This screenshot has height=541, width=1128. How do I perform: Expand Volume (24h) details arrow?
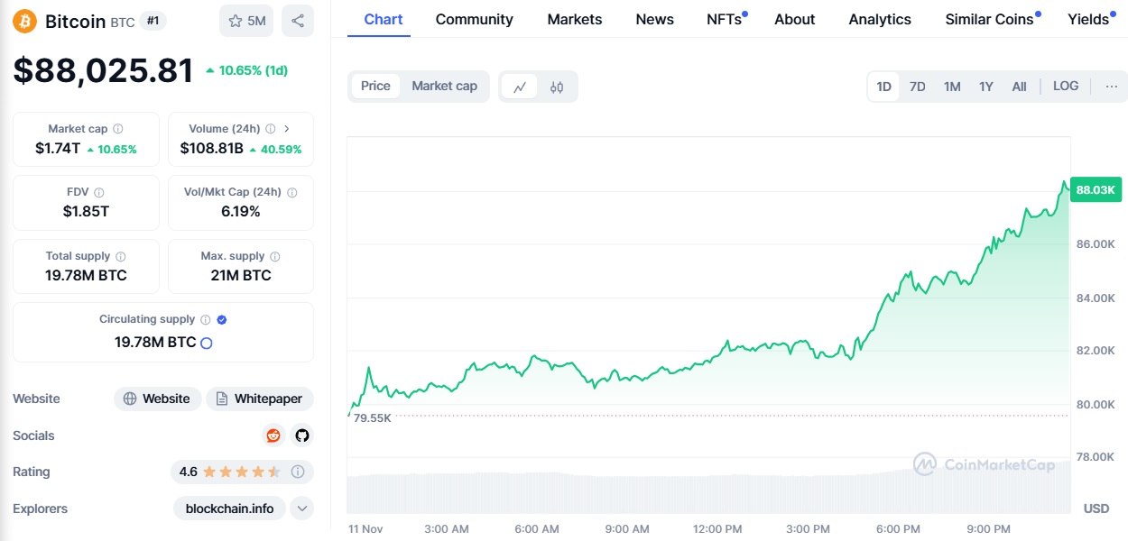(x=287, y=129)
